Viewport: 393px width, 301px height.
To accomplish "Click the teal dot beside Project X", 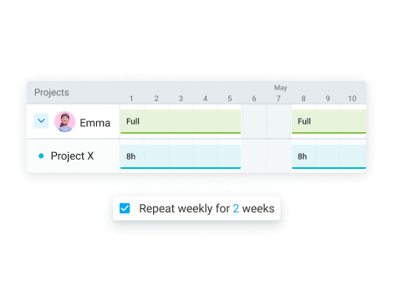I will click(x=41, y=156).
